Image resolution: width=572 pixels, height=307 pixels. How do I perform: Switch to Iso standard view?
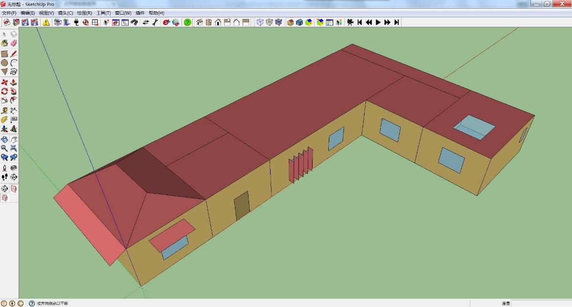tap(199, 22)
